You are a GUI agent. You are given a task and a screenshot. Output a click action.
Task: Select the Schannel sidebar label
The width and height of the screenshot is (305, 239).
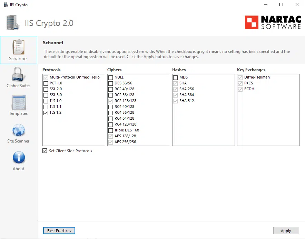pos(18,58)
